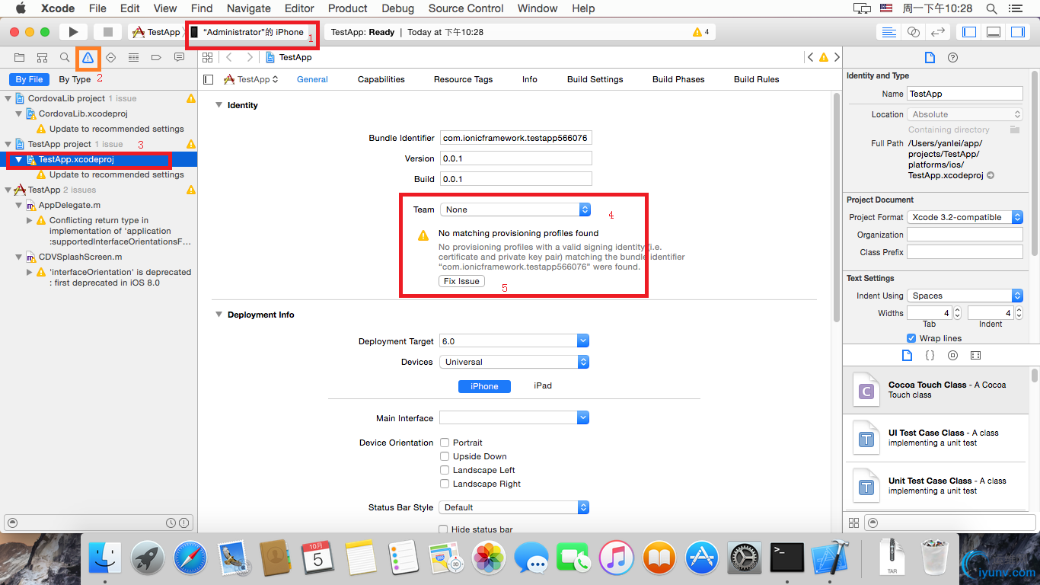Image resolution: width=1040 pixels, height=585 pixels.
Task: Open the TestApp target selector popup
Action: click(250, 79)
